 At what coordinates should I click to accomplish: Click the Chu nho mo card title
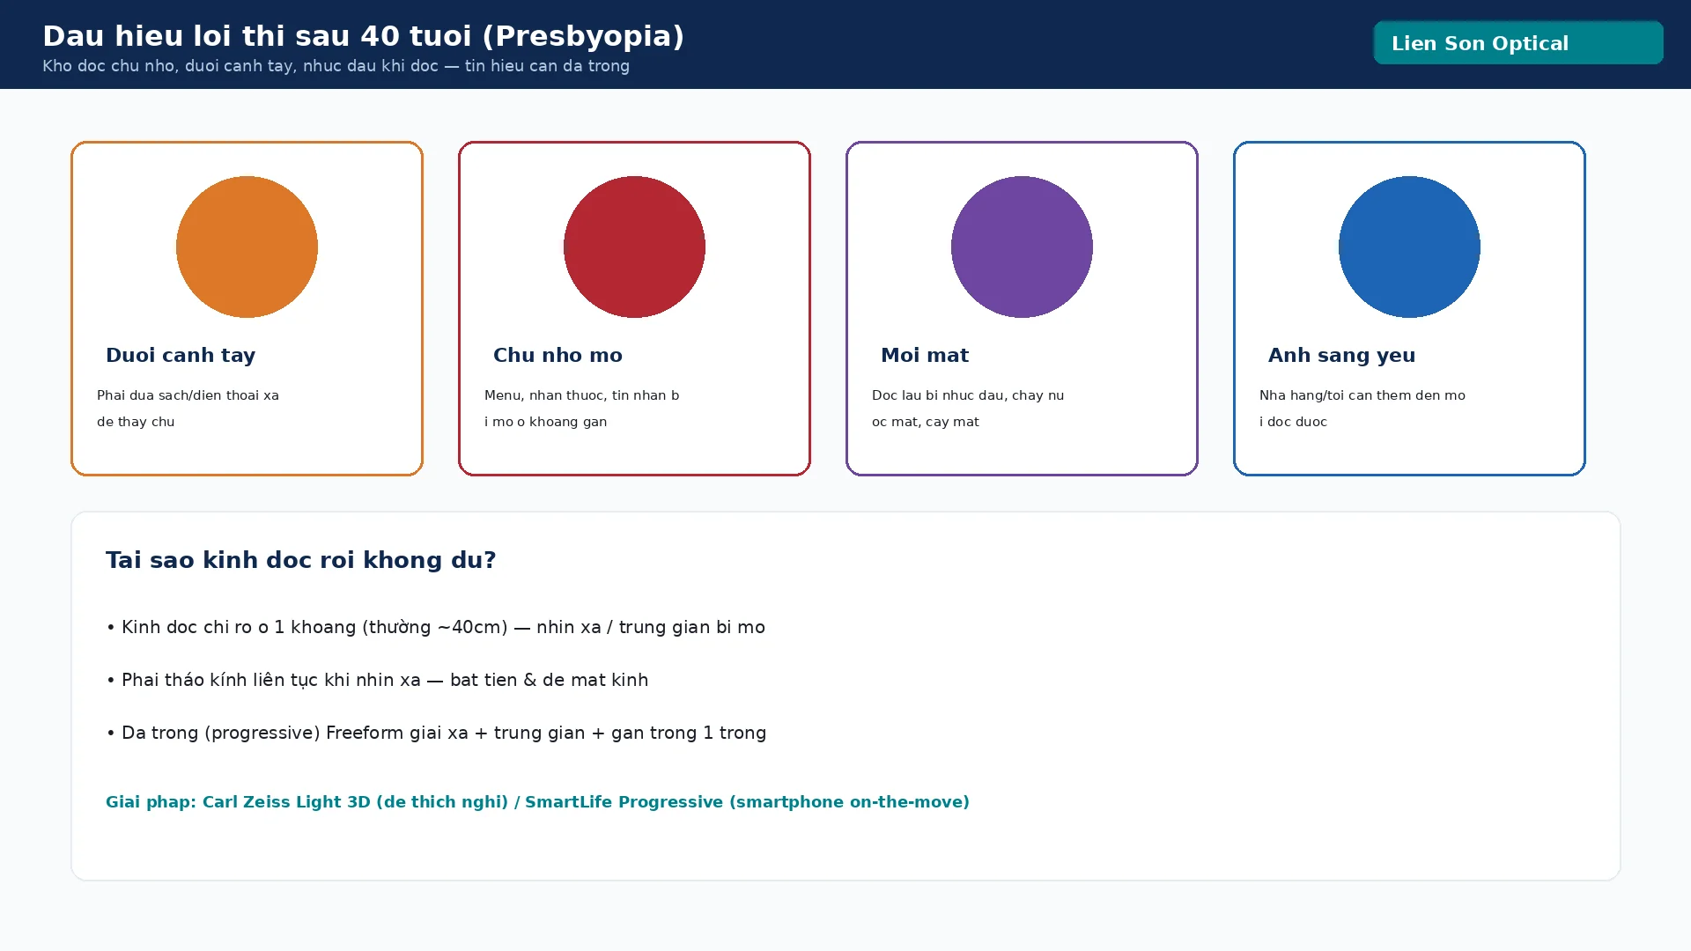(x=558, y=355)
